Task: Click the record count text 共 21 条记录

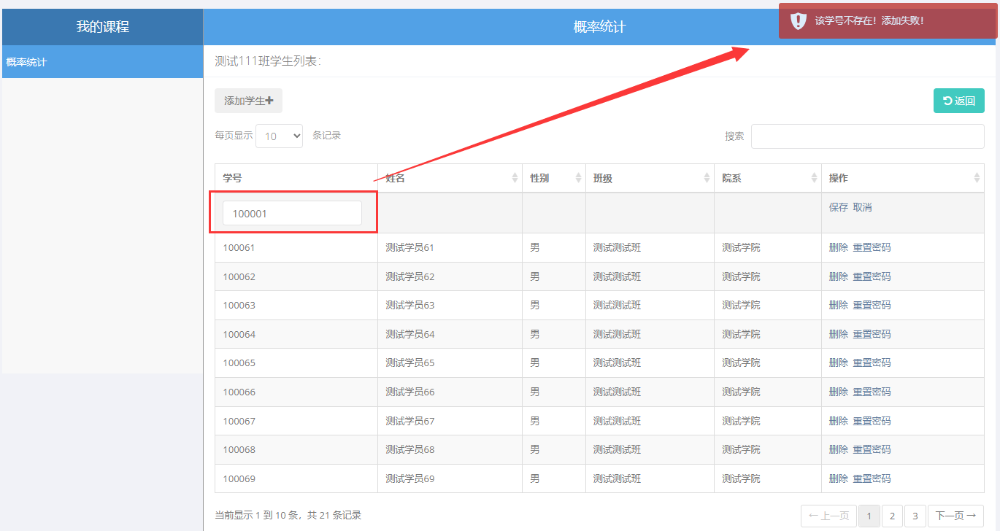Action: coord(334,515)
